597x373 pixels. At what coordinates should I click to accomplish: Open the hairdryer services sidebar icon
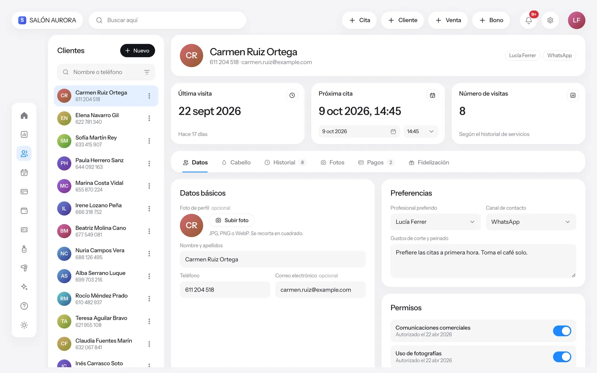pyautogui.click(x=24, y=268)
